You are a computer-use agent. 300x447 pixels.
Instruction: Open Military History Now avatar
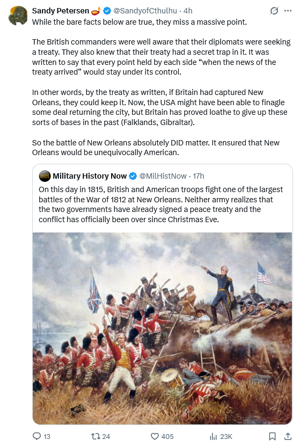tap(45, 176)
